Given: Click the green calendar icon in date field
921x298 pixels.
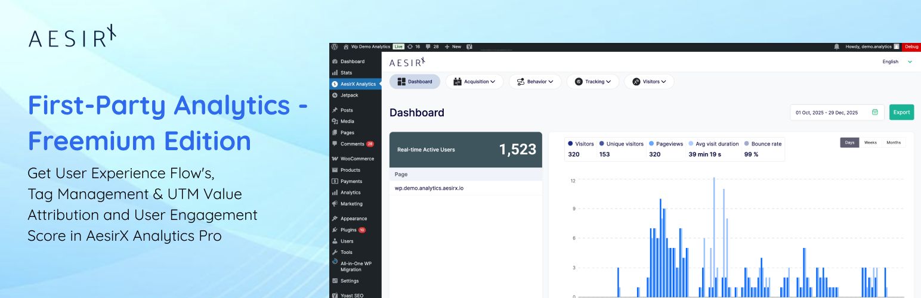Looking at the screenshot, I should (875, 112).
